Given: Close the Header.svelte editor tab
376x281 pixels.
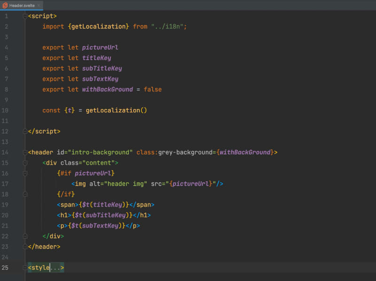Looking at the screenshot, I should click(x=39, y=5).
